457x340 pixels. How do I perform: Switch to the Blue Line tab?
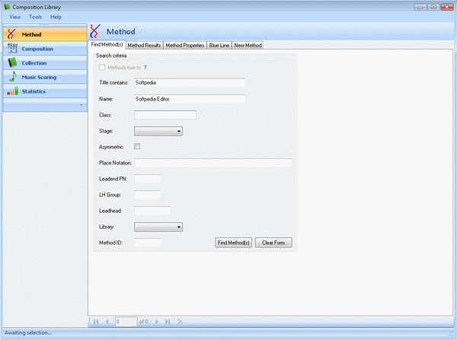[x=219, y=46]
